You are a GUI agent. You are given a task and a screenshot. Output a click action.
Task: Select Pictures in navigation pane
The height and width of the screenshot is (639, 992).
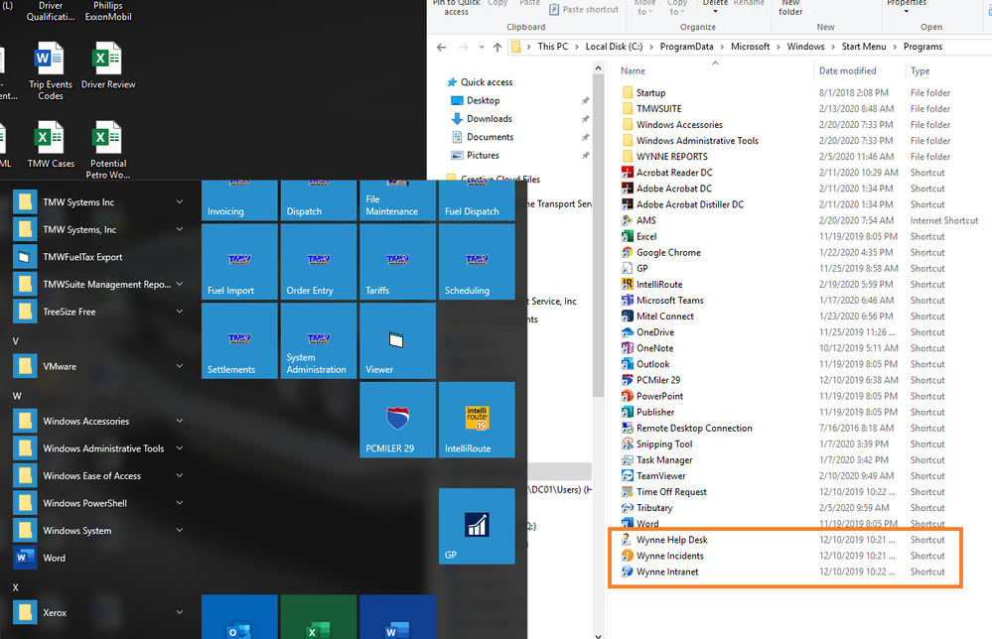(475, 156)
